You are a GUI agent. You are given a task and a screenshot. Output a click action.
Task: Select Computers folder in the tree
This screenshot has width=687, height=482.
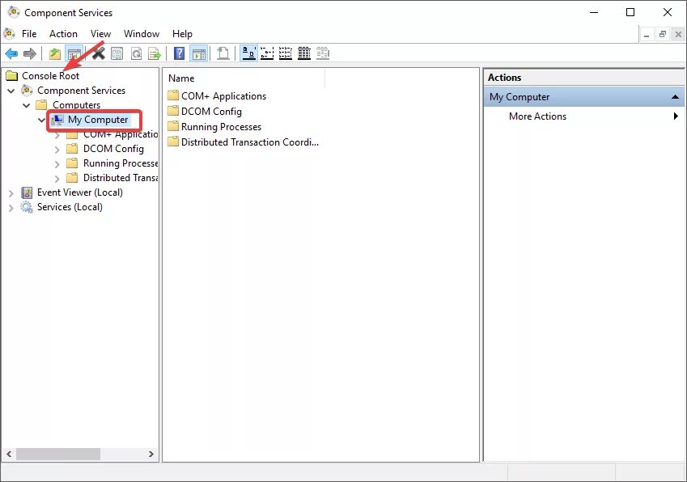click(x=76, y=105)
